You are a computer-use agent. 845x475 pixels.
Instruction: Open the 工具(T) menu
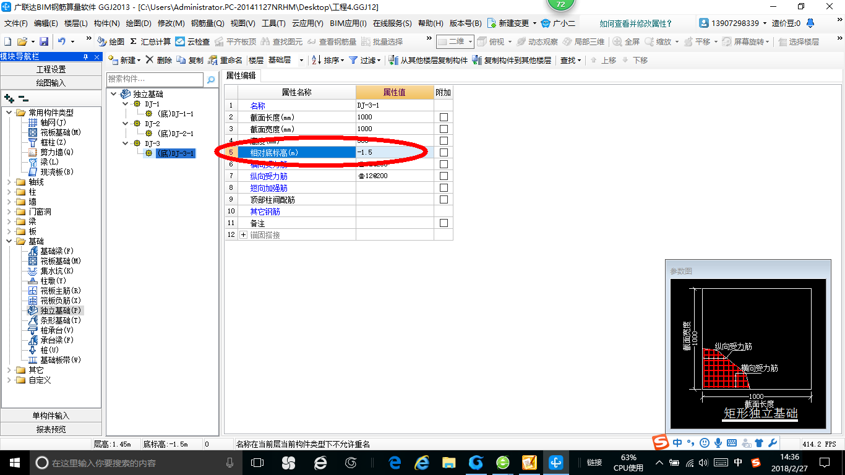click(273, 23)
